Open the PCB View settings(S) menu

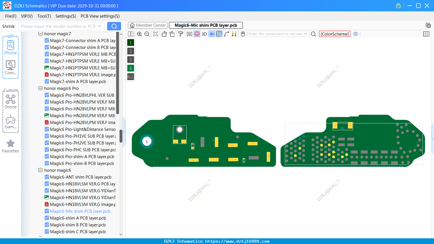point(100,16)
